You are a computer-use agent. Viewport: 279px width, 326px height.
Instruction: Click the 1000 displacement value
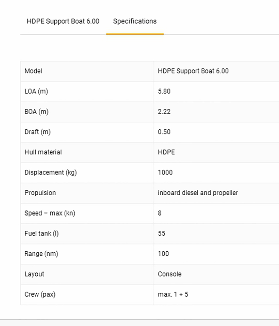[165, 172]
